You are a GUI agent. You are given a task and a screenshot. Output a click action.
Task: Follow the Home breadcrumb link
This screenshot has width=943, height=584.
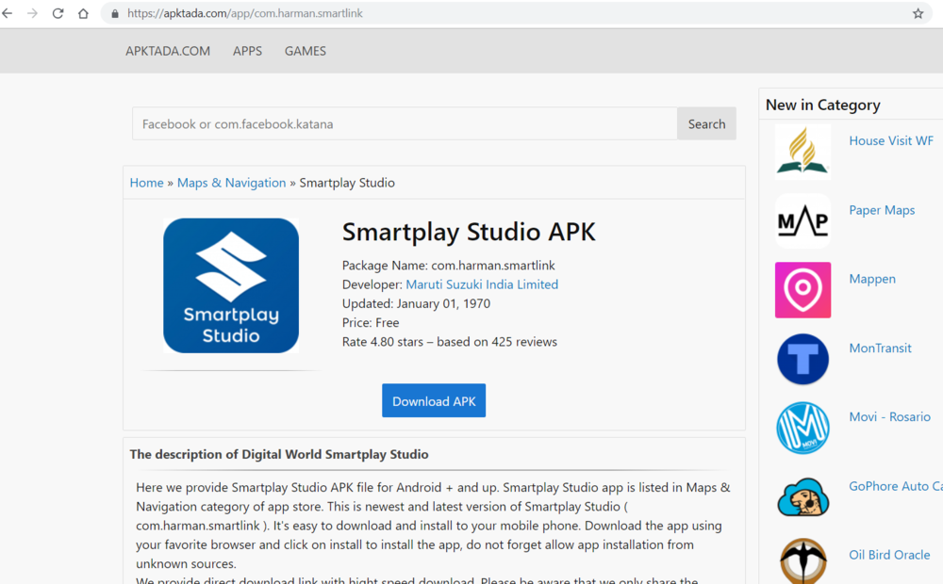[147, 183]
